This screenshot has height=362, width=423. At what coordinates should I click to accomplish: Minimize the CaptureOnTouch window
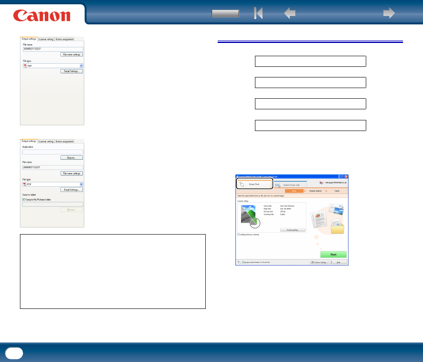(x=340, y=177)
